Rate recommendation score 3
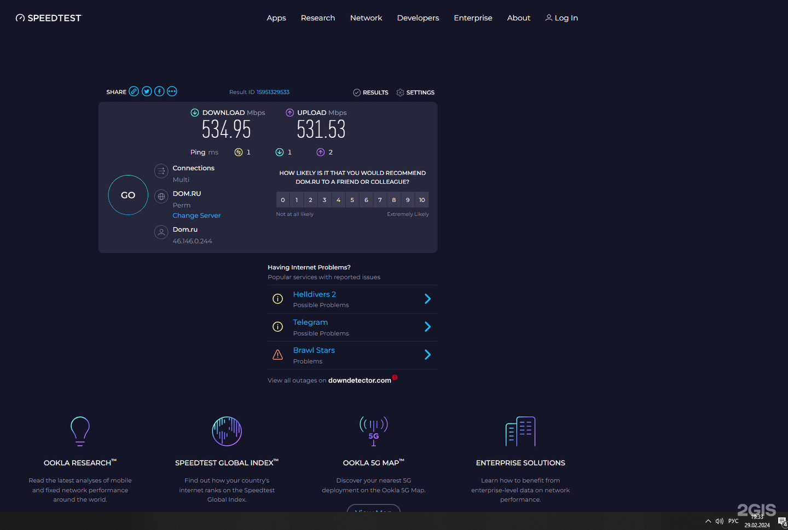 [325, 200]
